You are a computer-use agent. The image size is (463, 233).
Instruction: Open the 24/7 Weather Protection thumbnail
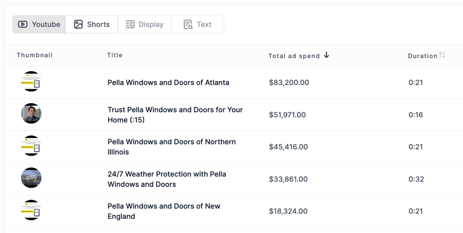[31, 178]
